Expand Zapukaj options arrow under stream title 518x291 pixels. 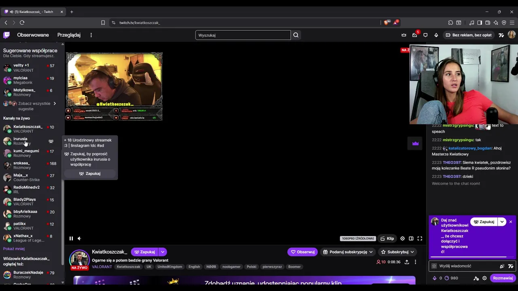click(162, 252)
